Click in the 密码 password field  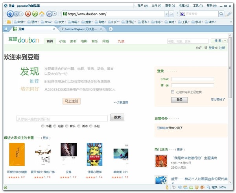click(193, 85)
